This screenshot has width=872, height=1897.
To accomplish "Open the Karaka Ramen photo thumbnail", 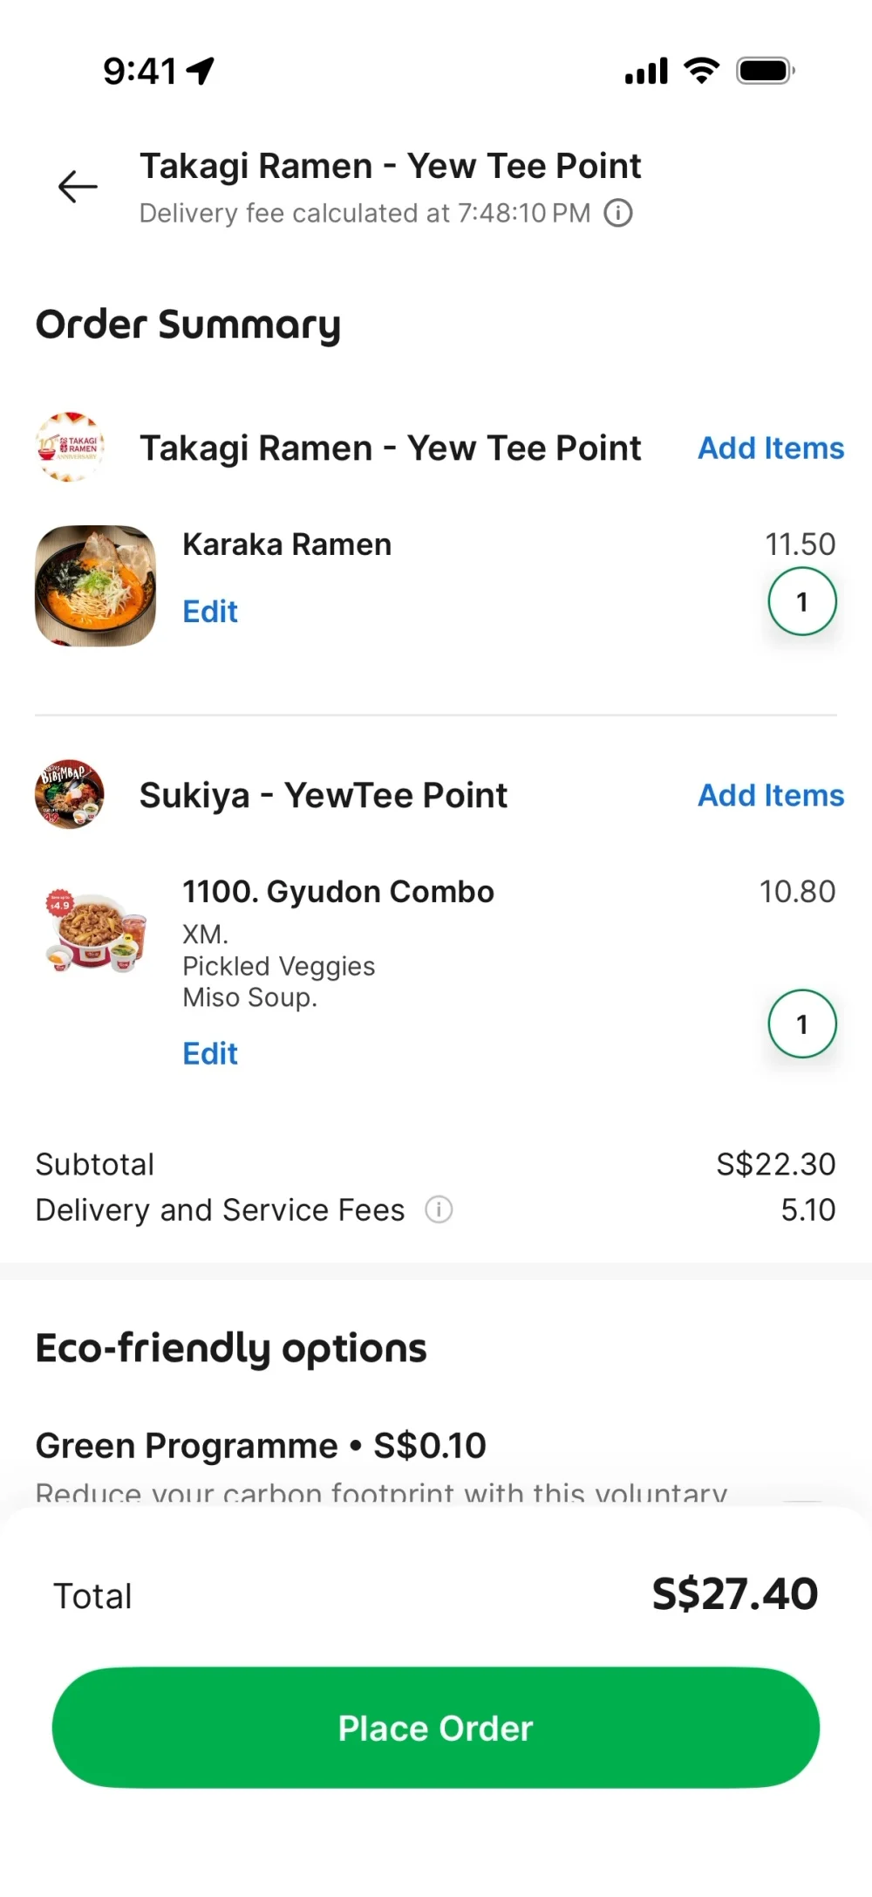I will (x=96, y=586).
